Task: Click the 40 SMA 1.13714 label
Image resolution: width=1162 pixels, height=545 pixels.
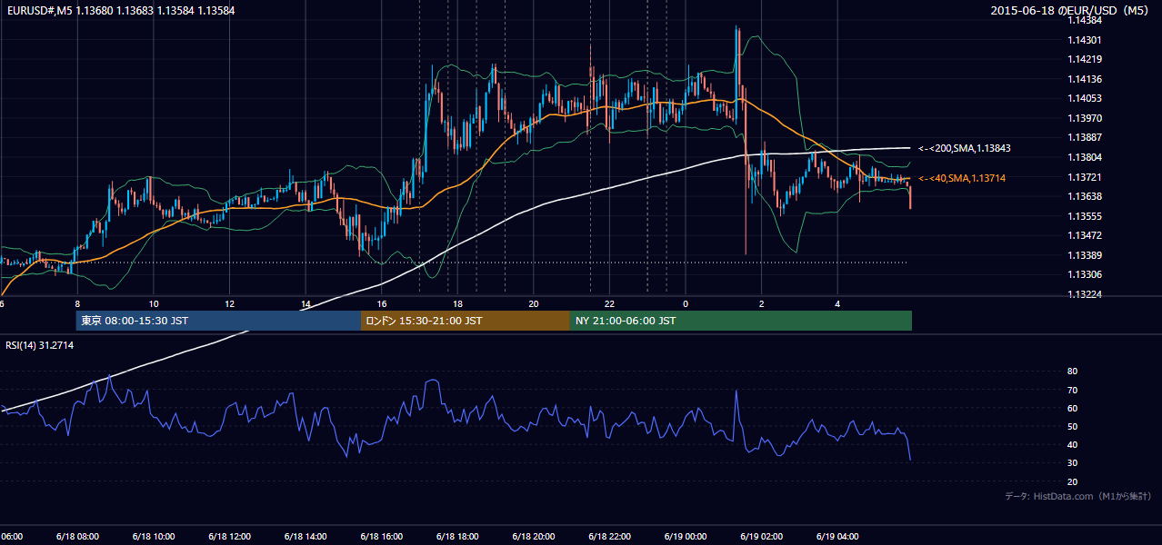Action: [x=961, y=178]
